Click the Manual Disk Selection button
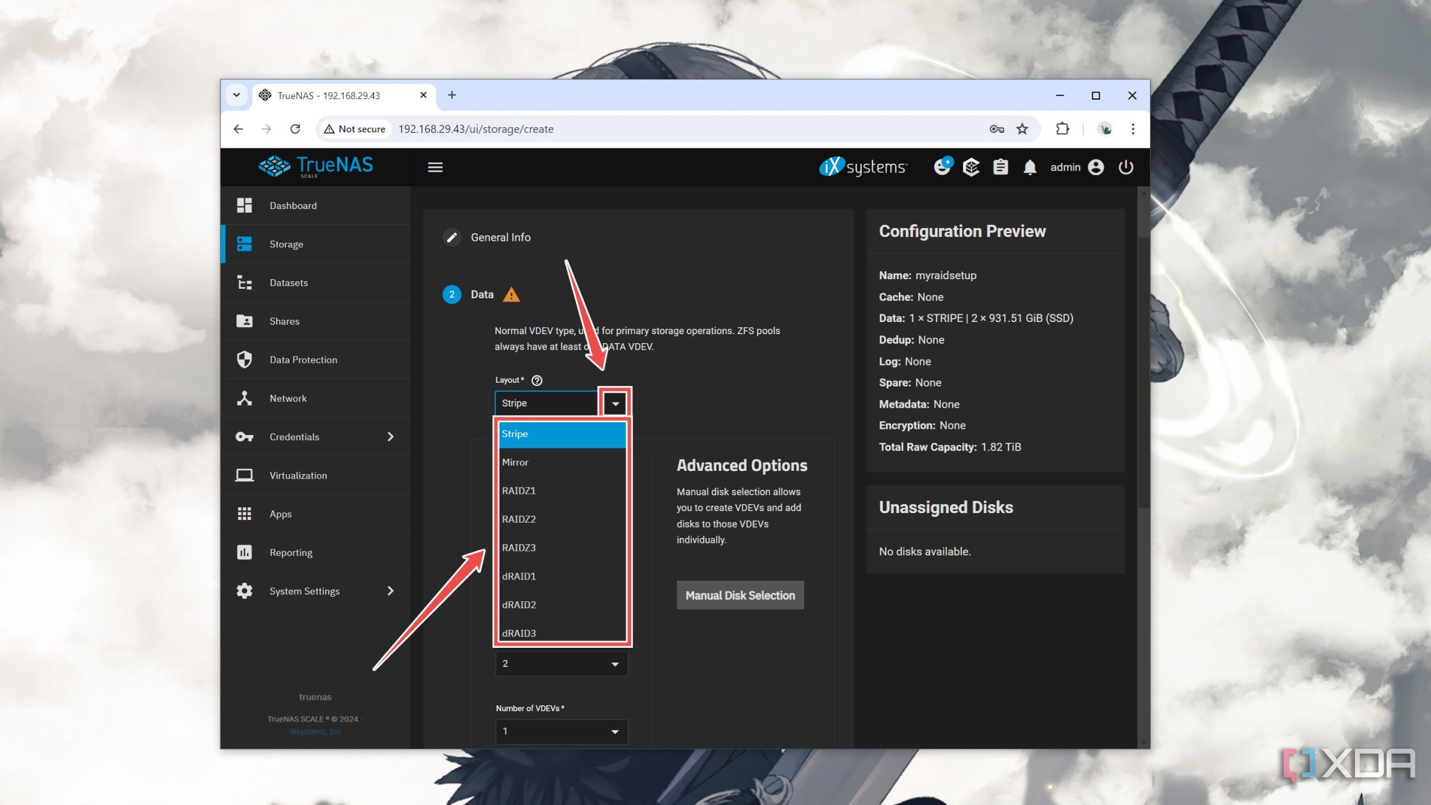 (740, 595)
